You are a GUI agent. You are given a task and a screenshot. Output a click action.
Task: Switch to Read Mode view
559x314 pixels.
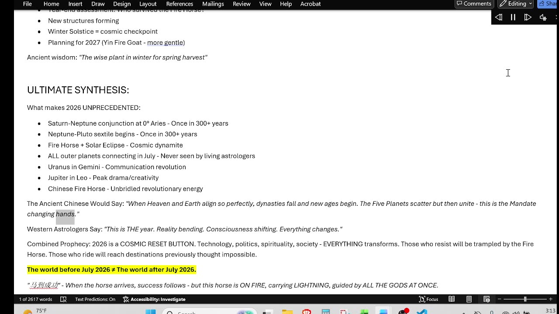[x=452, y=299]
